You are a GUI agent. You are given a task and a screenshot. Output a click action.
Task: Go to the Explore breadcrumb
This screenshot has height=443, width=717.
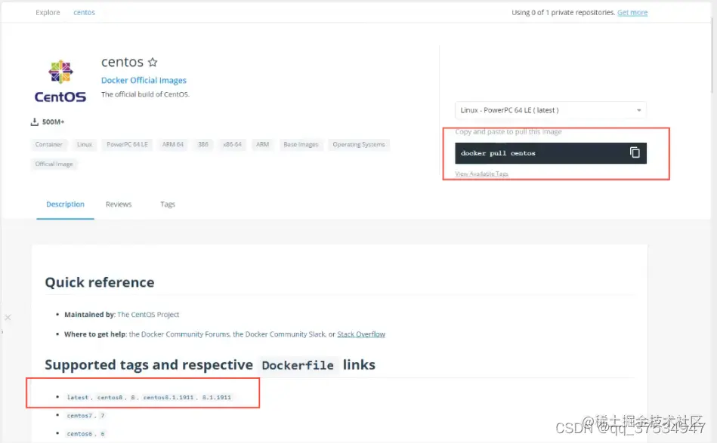click(x=48, y=12)
